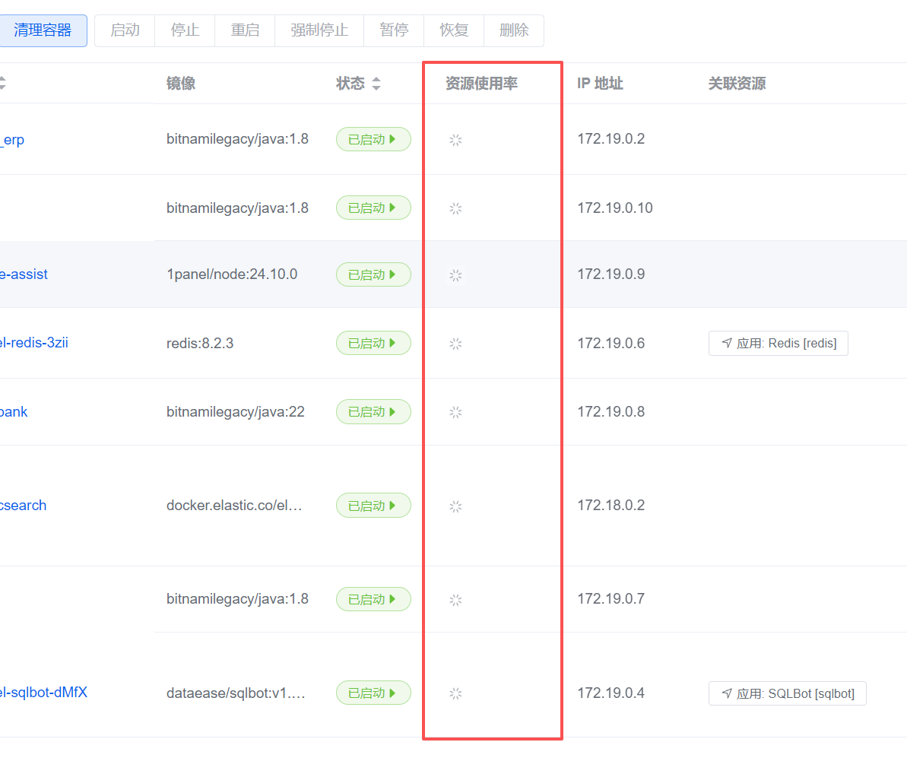This screenshot has height=777, width=907.
Task: Click the loading spinner in 172.19.0.2 row
Action: click(455, 140)
